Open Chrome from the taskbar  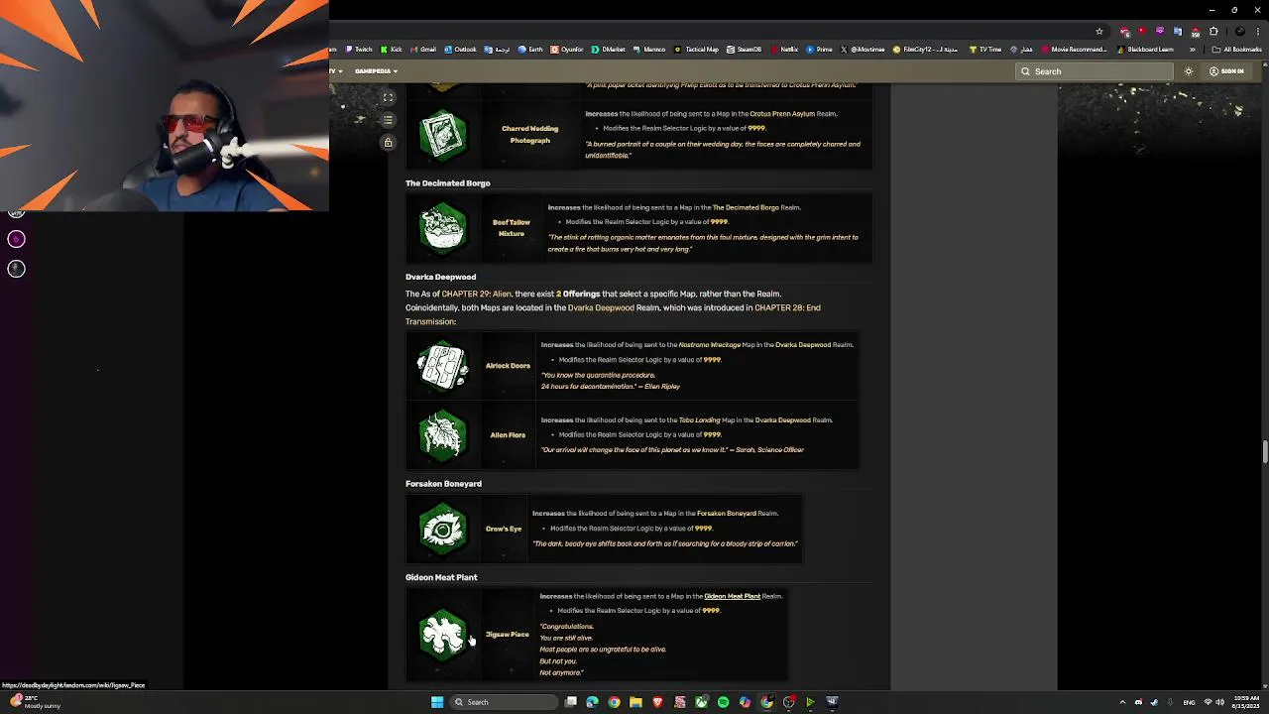(614, 702)
